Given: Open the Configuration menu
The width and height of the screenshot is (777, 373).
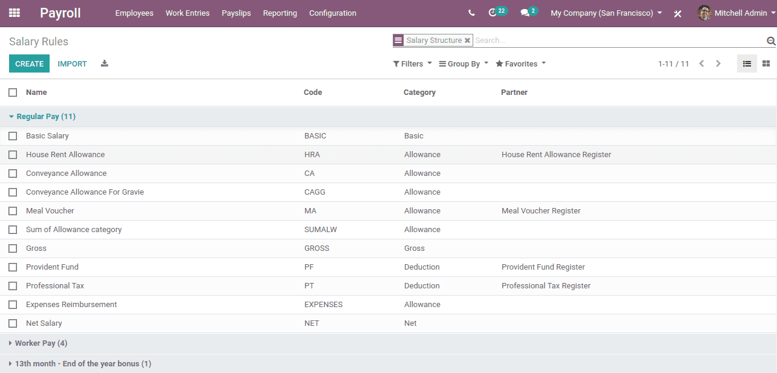Looking at the screenshot, I should click(333, 13).
